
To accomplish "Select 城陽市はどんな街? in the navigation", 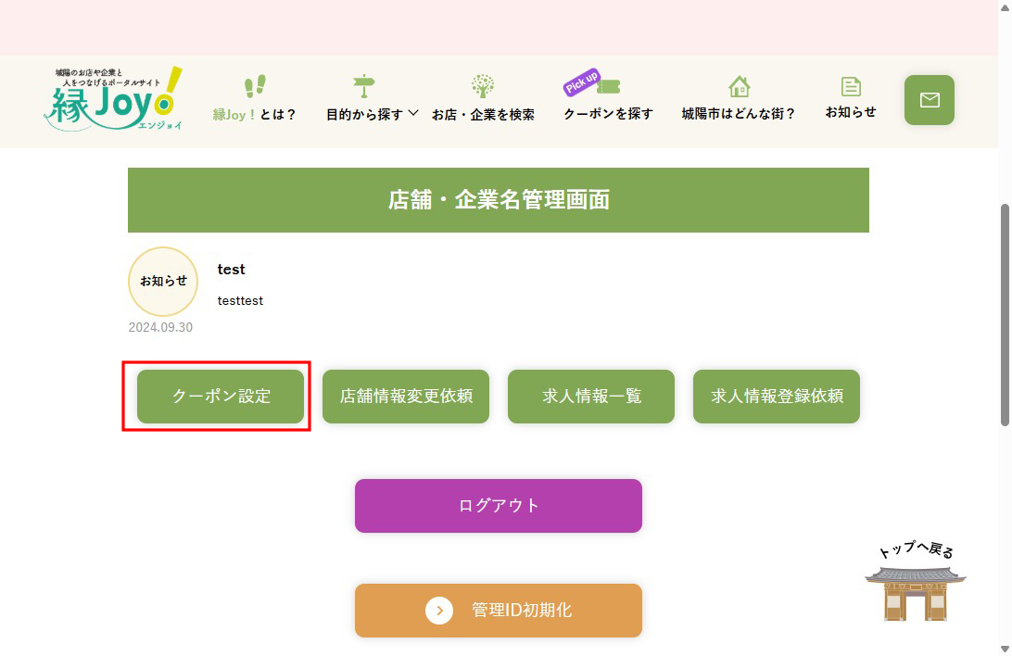I will pyautogui.click(x=739, y=113).
